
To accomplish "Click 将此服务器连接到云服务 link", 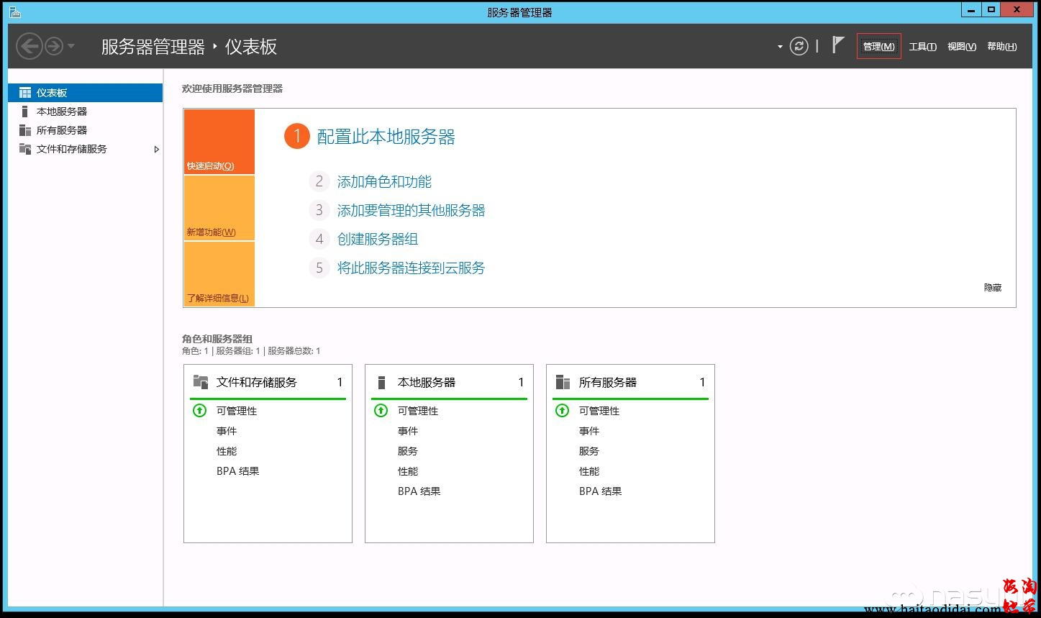I will tap(411, 268).
